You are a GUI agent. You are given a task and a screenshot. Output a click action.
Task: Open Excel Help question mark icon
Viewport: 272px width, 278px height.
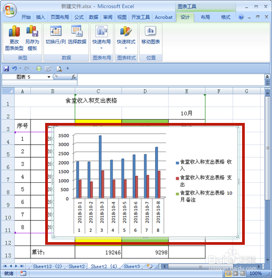point(241,17)
